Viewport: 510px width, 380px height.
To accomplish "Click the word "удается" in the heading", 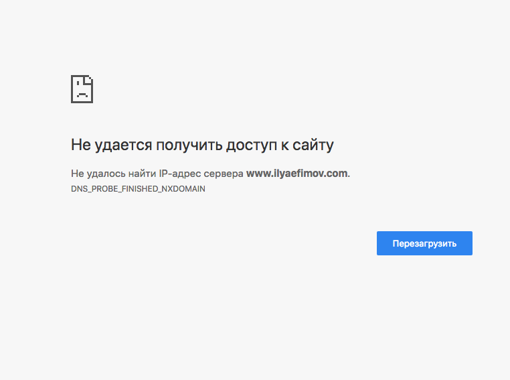I will [120, 145].
